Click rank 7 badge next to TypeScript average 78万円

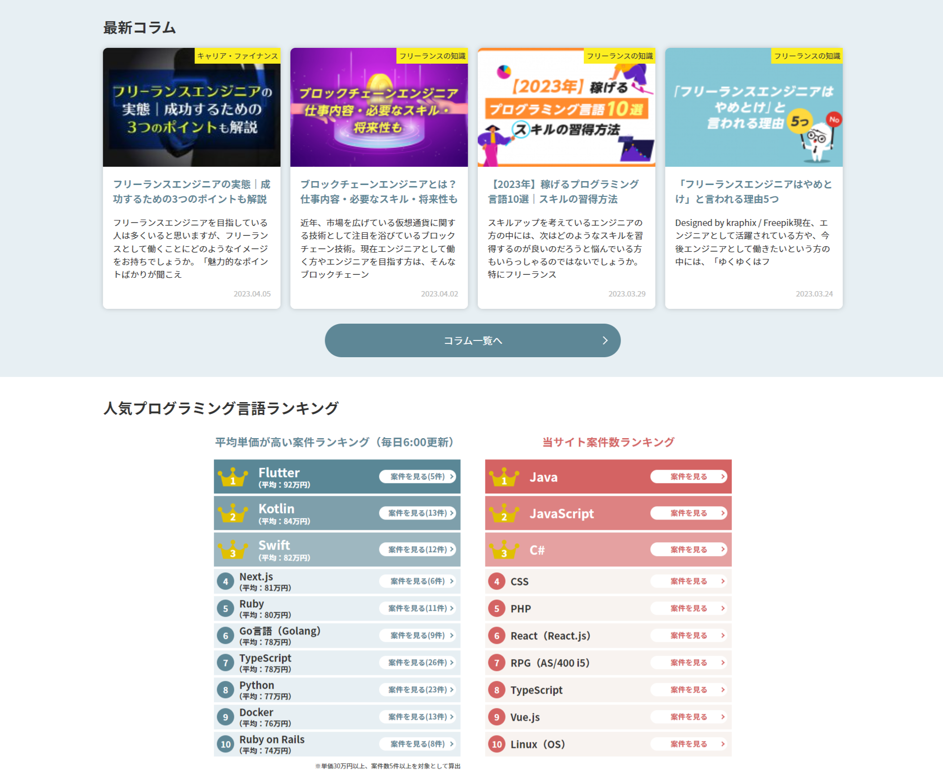pos(225,663)
